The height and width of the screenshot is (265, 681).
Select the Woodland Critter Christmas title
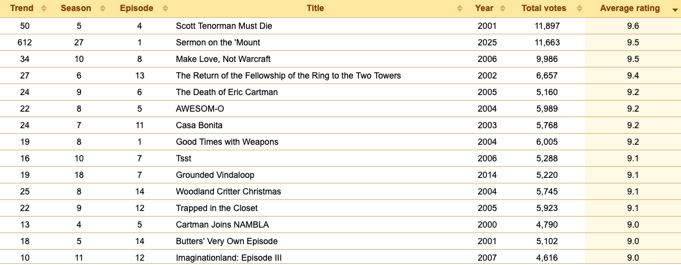(x=228, y=191)
